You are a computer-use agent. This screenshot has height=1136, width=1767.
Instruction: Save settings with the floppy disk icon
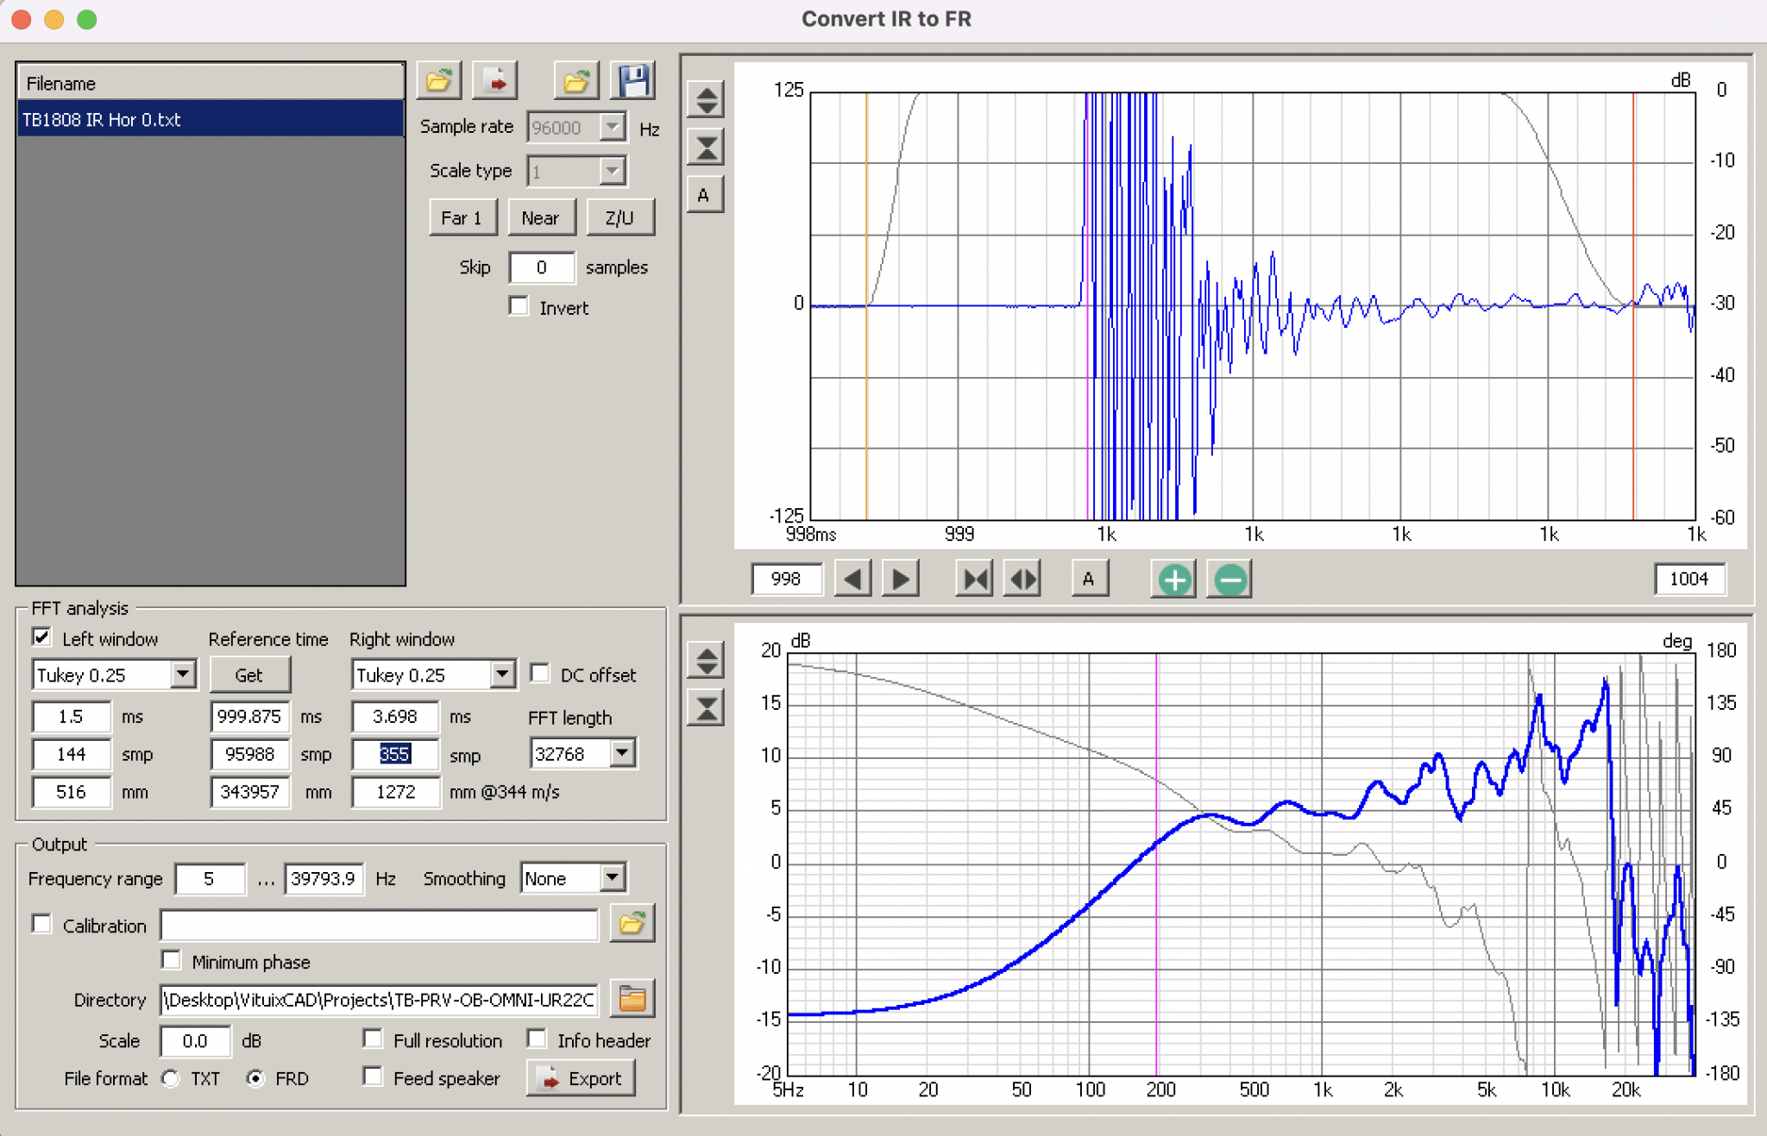pos(633,81)
